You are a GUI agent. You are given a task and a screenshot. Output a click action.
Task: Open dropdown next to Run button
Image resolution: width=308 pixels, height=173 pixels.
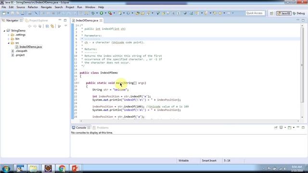tap(105, 13)
